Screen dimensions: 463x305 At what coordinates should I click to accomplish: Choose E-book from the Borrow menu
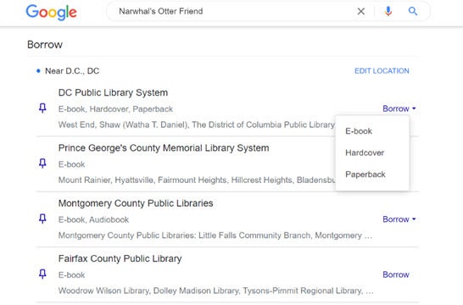(359, 131)
